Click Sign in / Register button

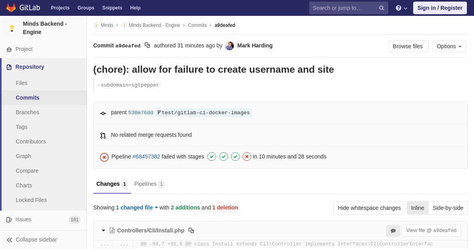(x=440, y=8)
